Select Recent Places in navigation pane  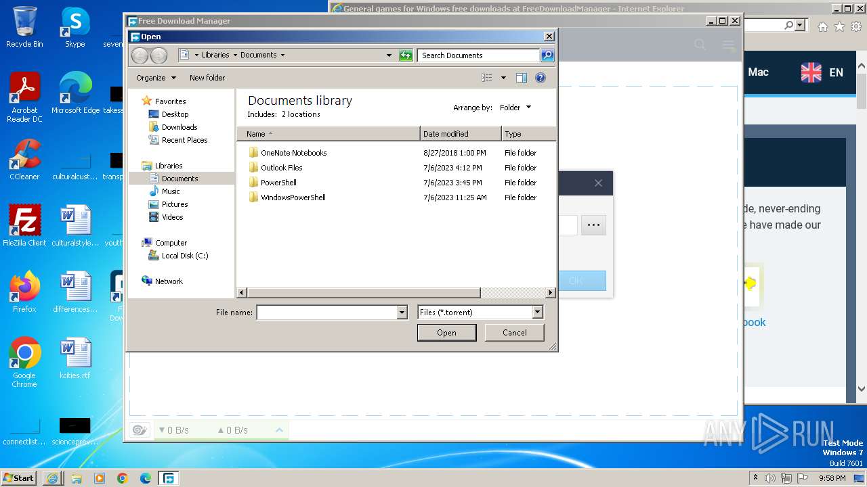(184, 140)
